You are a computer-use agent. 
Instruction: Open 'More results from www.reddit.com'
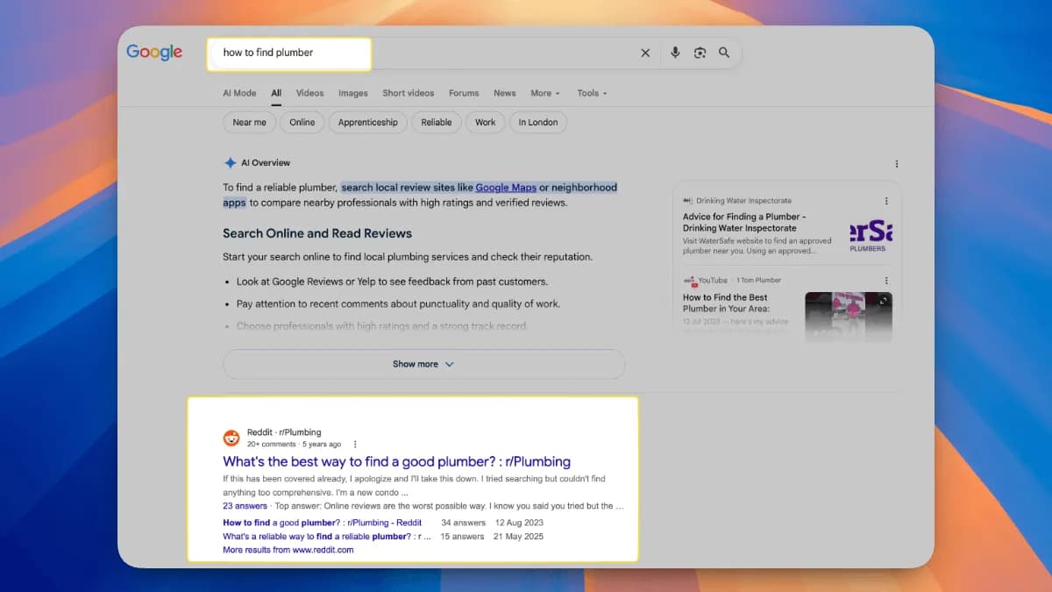tap(288, 550)
